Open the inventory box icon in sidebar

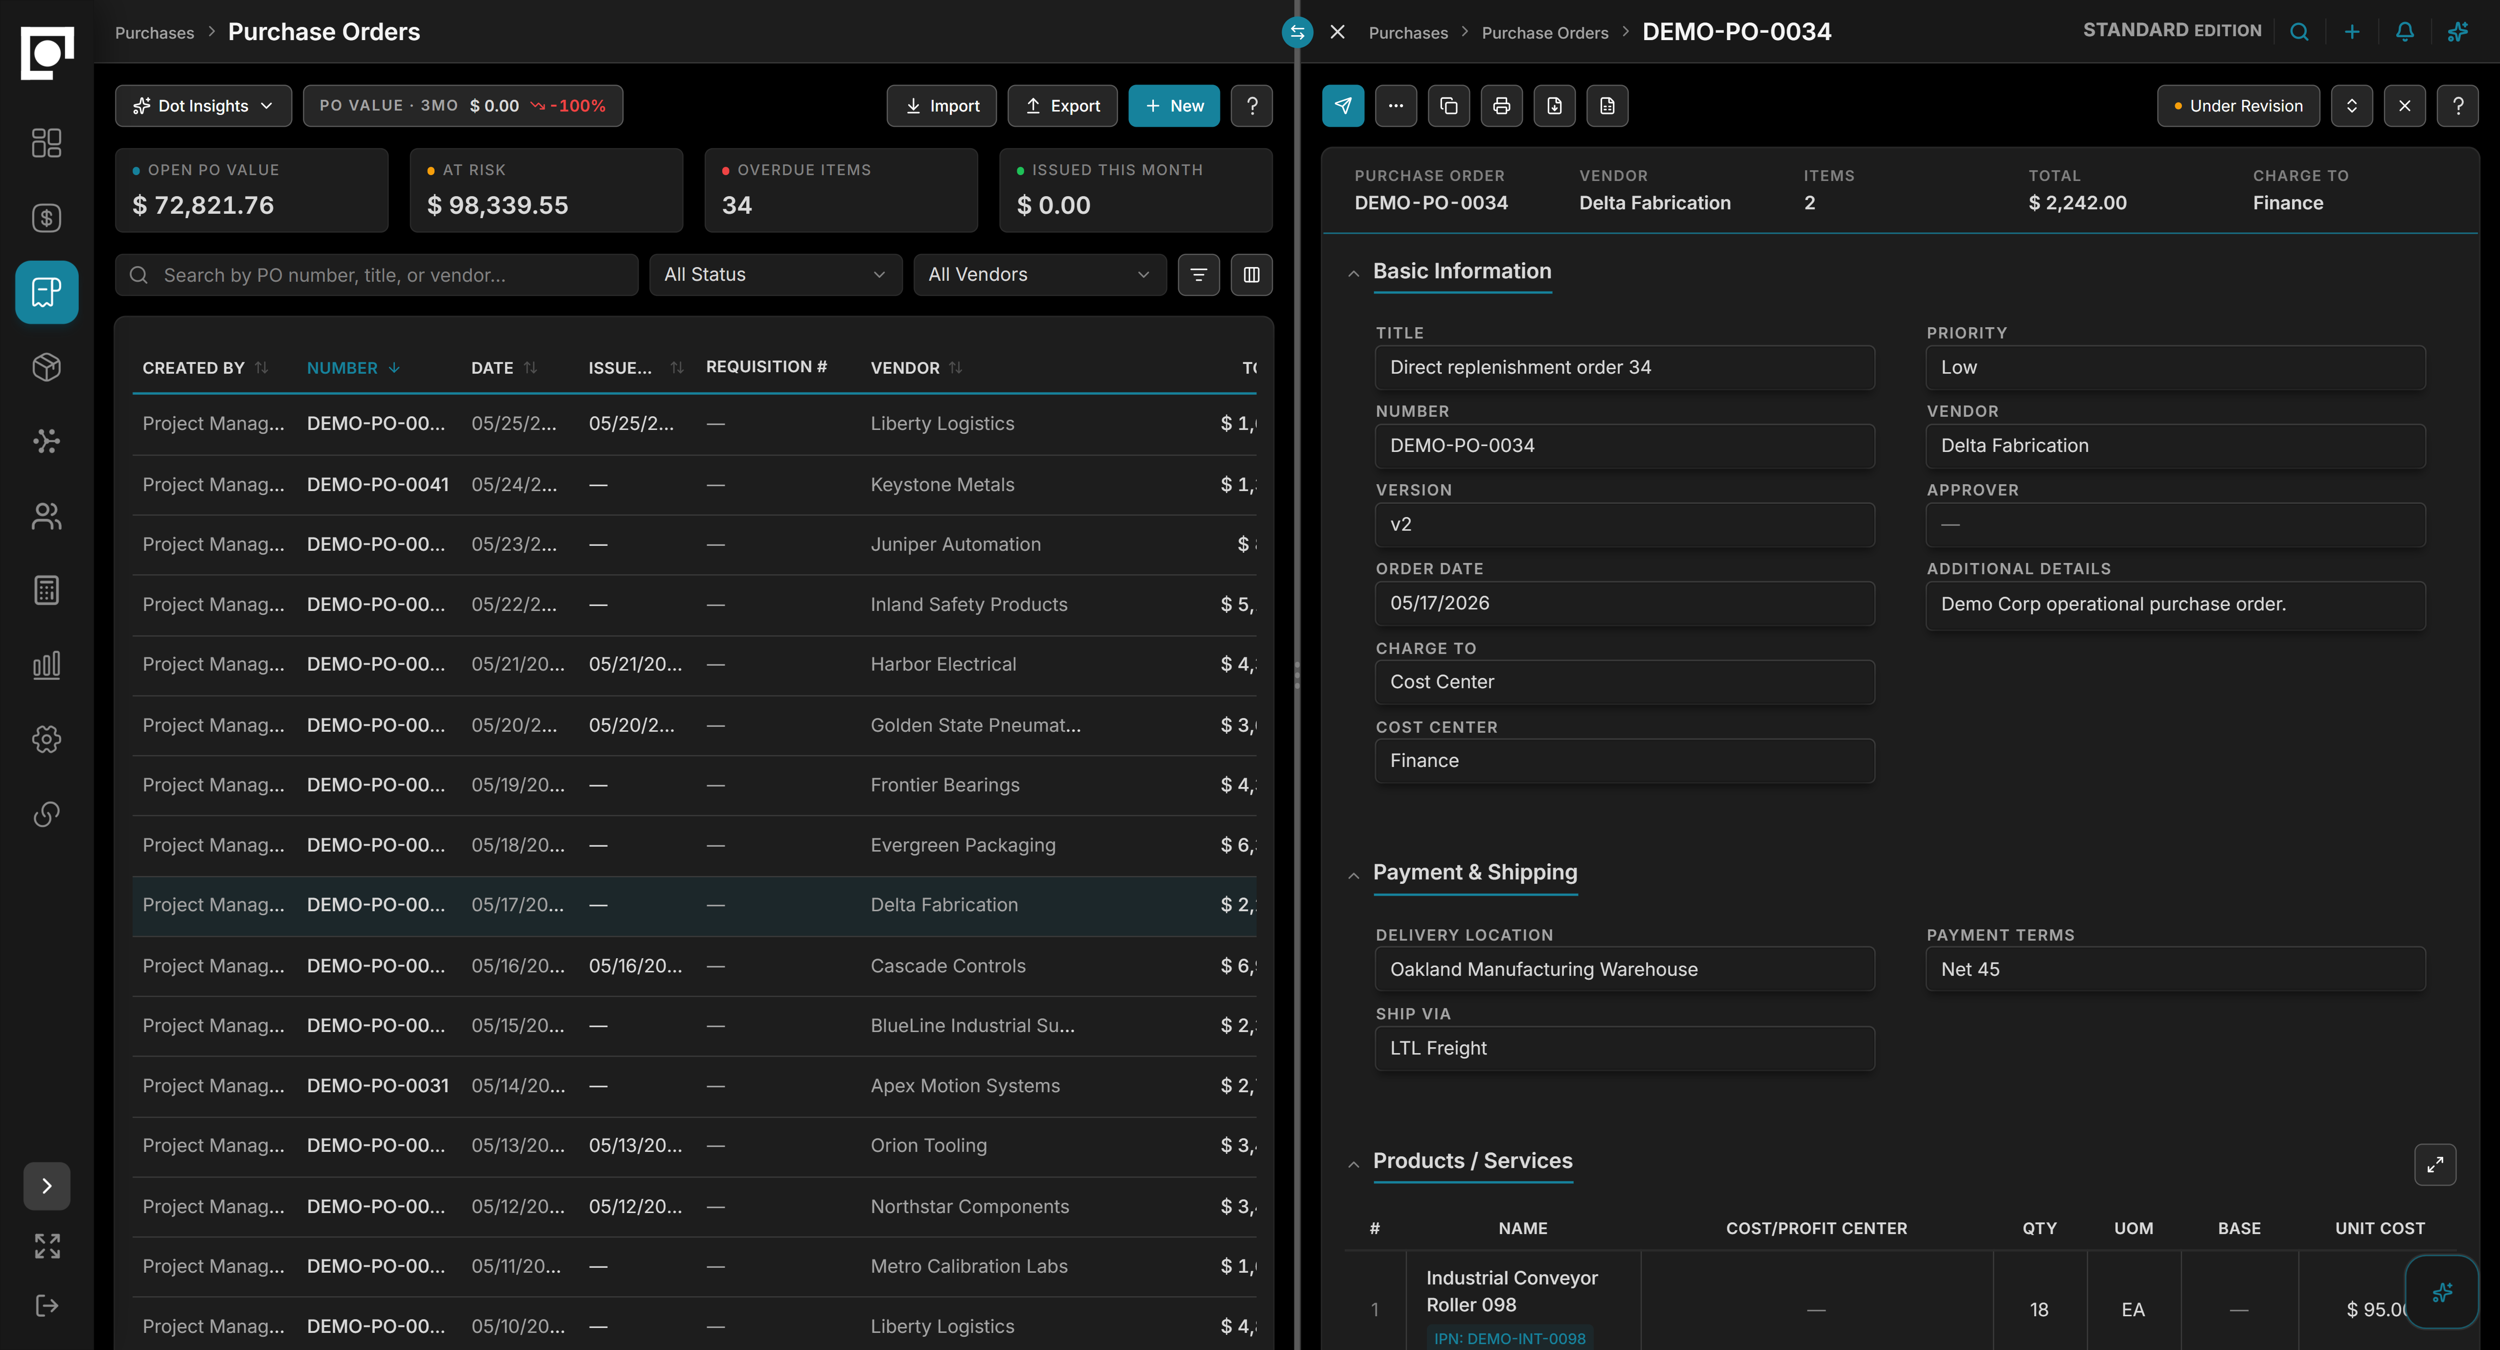(x=46, y=366)
